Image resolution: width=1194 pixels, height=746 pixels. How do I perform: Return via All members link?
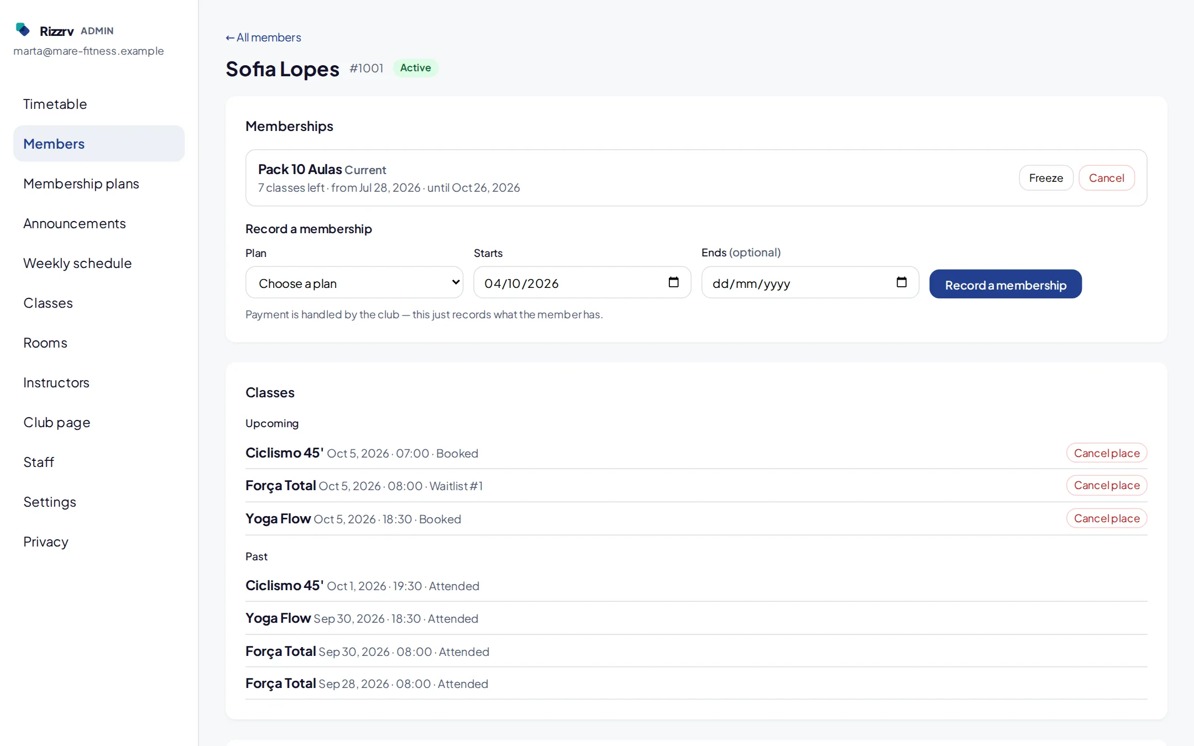point(263,38)
